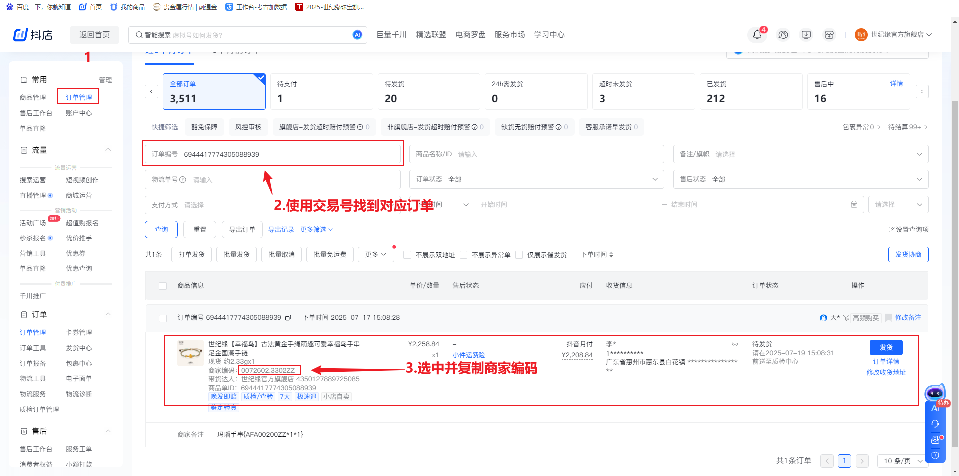Viewport: 959px width, 476px height.
Task: Open the 10 条/页 page size dropdown
Action: (902, 461)
